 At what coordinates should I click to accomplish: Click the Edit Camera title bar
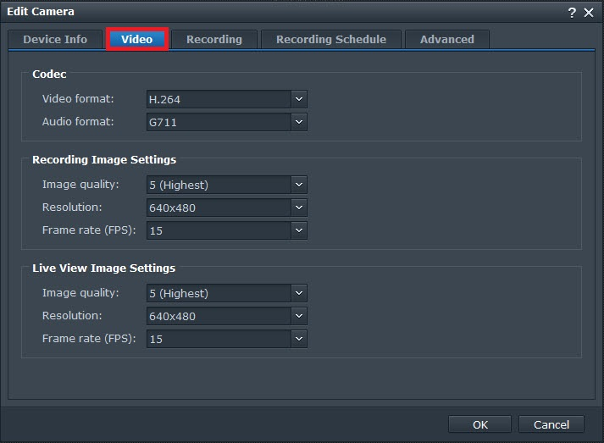coord(254,12)
